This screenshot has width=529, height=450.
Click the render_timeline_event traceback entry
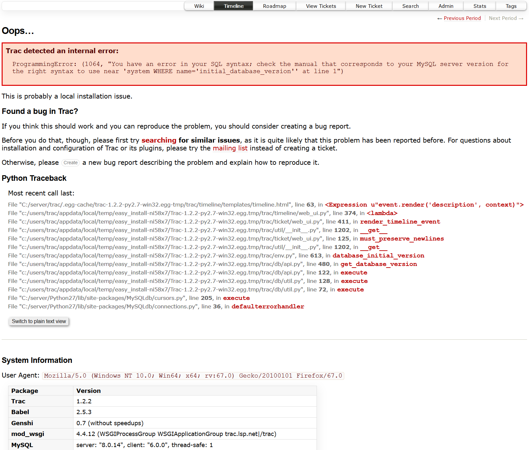click(x=400, y=222)
